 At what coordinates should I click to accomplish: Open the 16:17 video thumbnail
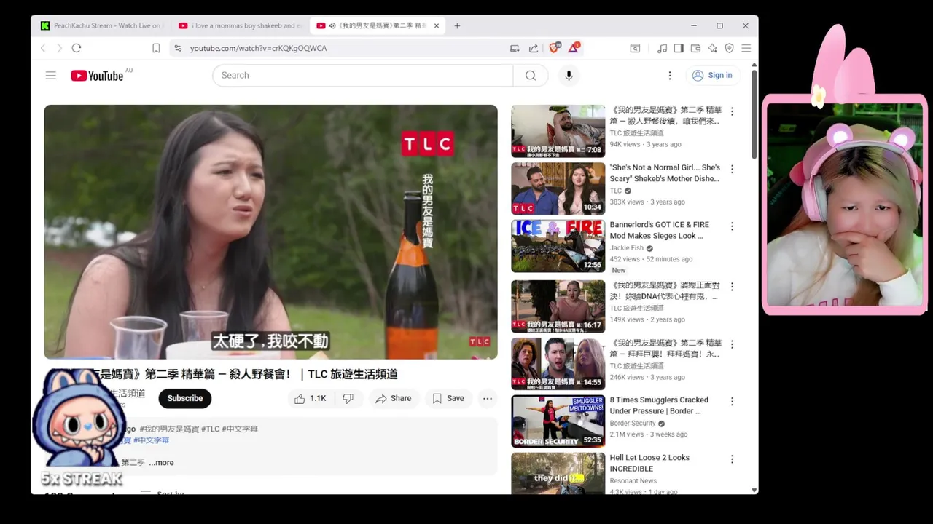point(558,306)
